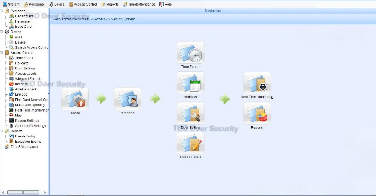Collapse the Reports tree node

[x=2, y=131]
